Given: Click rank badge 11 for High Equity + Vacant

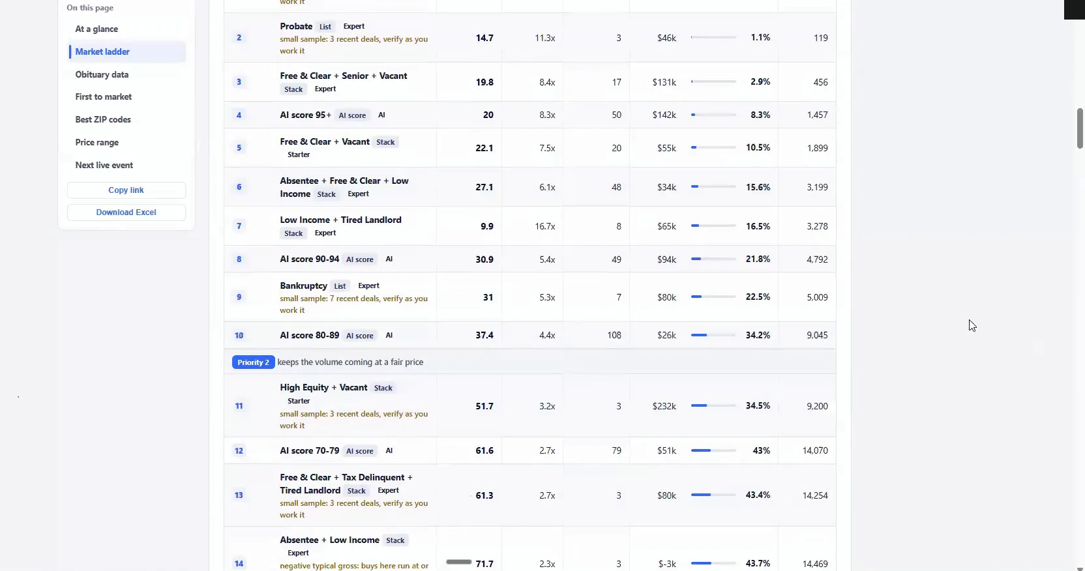Looking at the screenshot, I should (x=239, y=406).
